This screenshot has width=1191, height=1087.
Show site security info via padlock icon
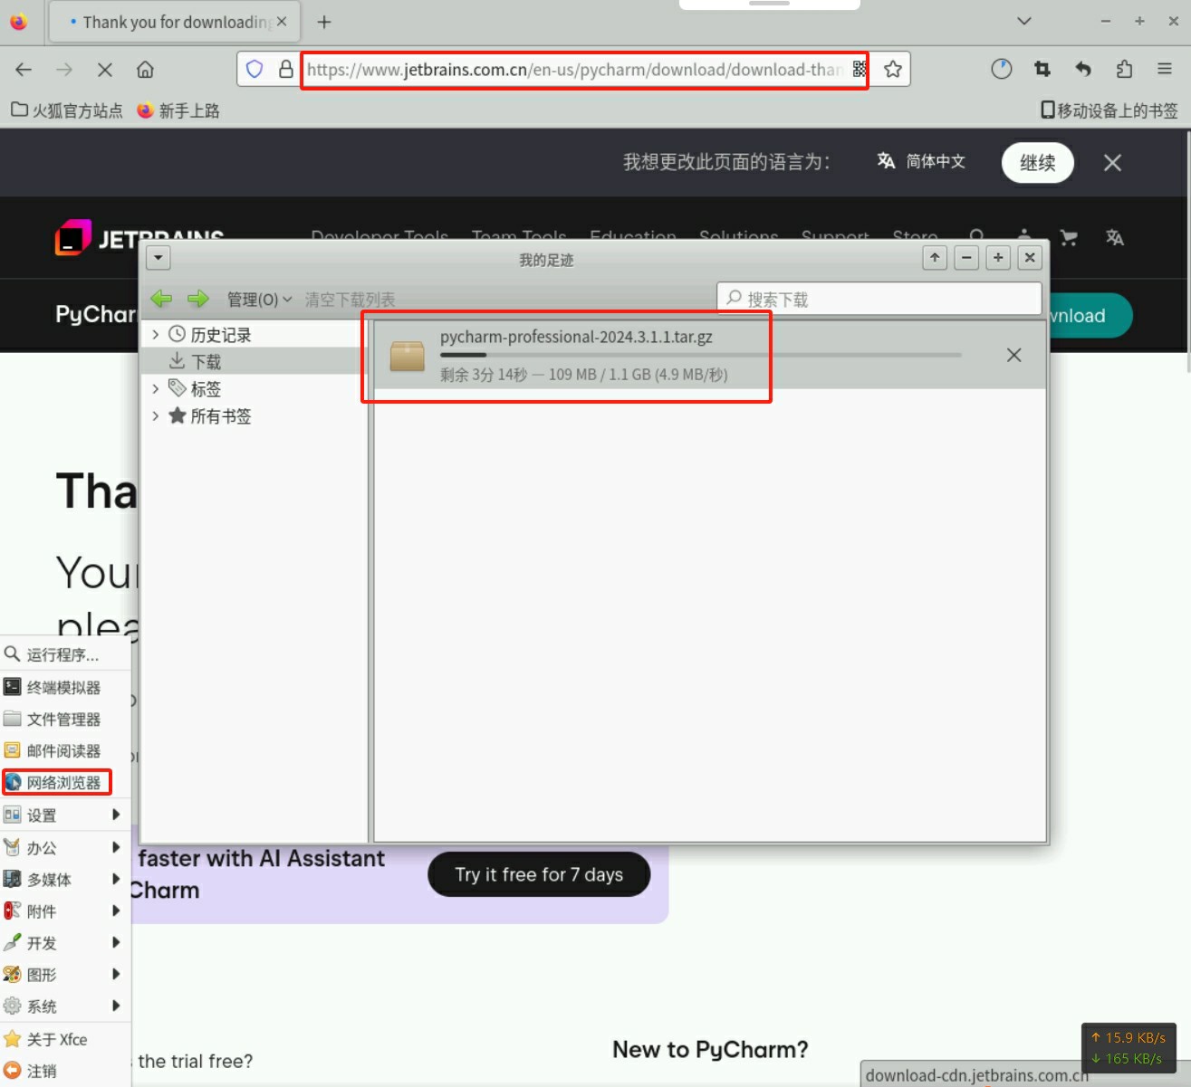[x=286, y=69]
